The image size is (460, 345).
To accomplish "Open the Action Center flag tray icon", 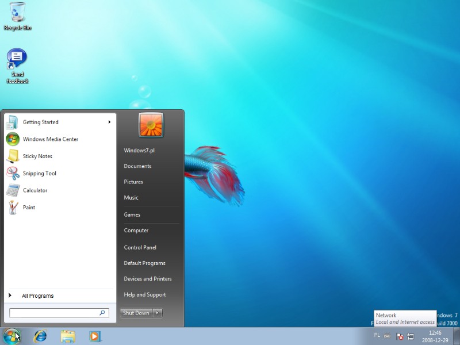I will 399,336.
